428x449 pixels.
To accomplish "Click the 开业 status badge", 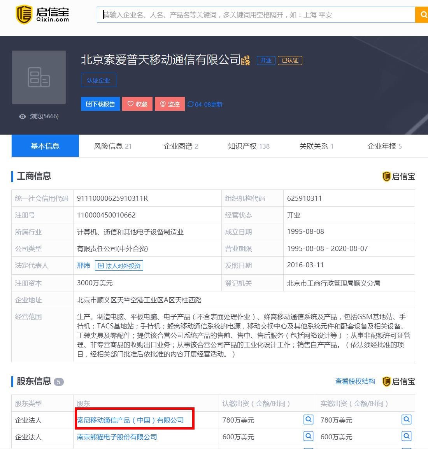I will tap(266, 60).
